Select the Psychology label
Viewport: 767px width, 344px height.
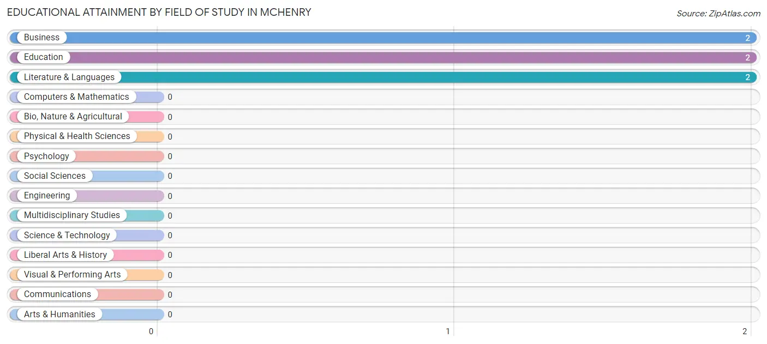(x=46, y=156)
